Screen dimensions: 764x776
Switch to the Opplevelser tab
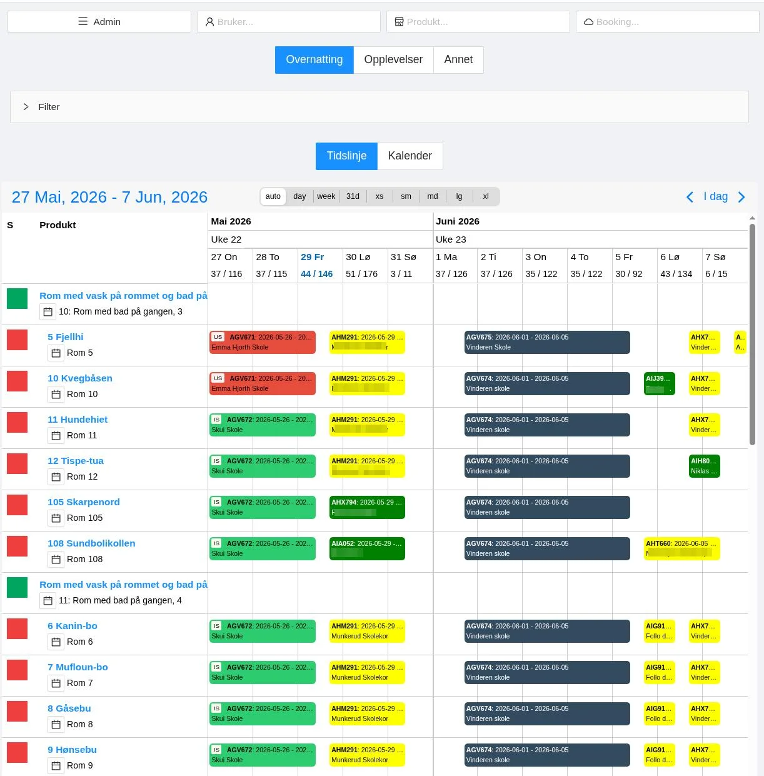pos(393,60)
